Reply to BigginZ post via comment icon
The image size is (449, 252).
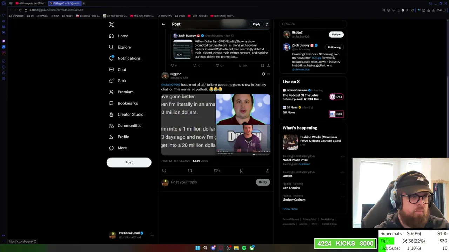[164, 170]
